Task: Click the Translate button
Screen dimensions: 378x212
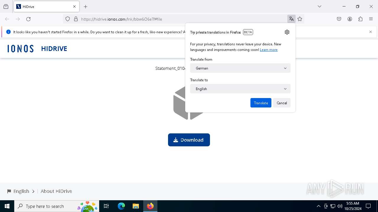Action: coord(261,103)
